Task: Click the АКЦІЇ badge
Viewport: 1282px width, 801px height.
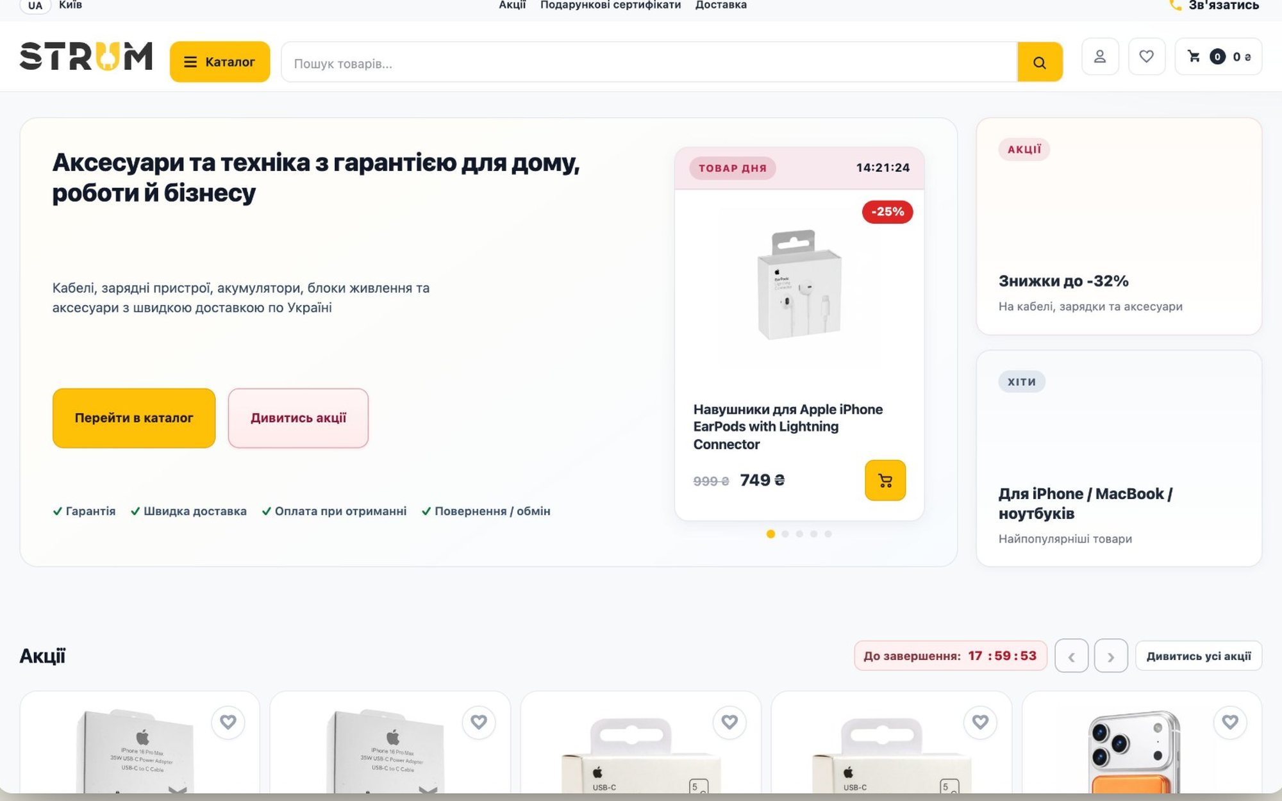Action: (1024, 149)
